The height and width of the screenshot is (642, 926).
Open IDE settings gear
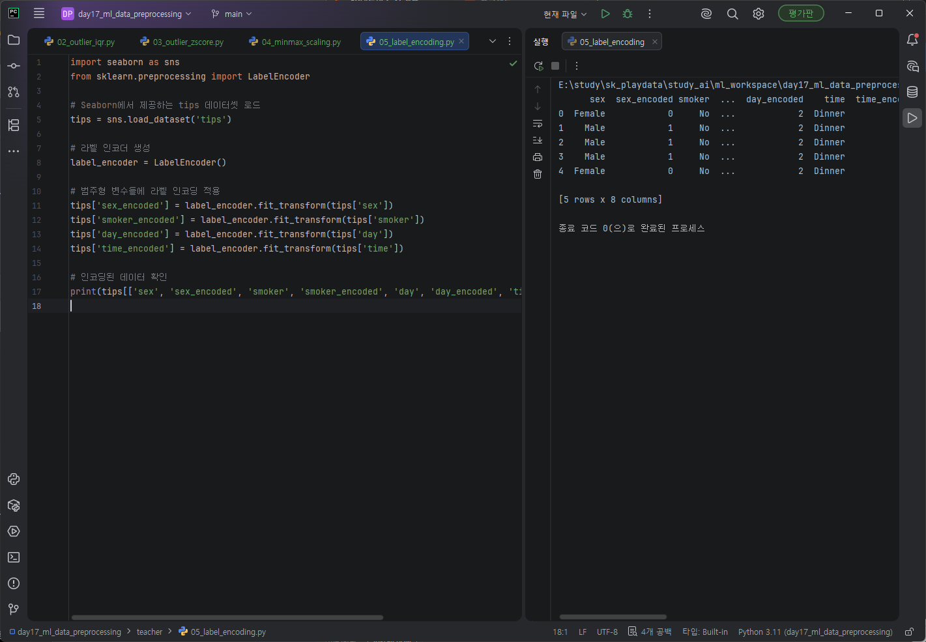(x=759, y=14)
